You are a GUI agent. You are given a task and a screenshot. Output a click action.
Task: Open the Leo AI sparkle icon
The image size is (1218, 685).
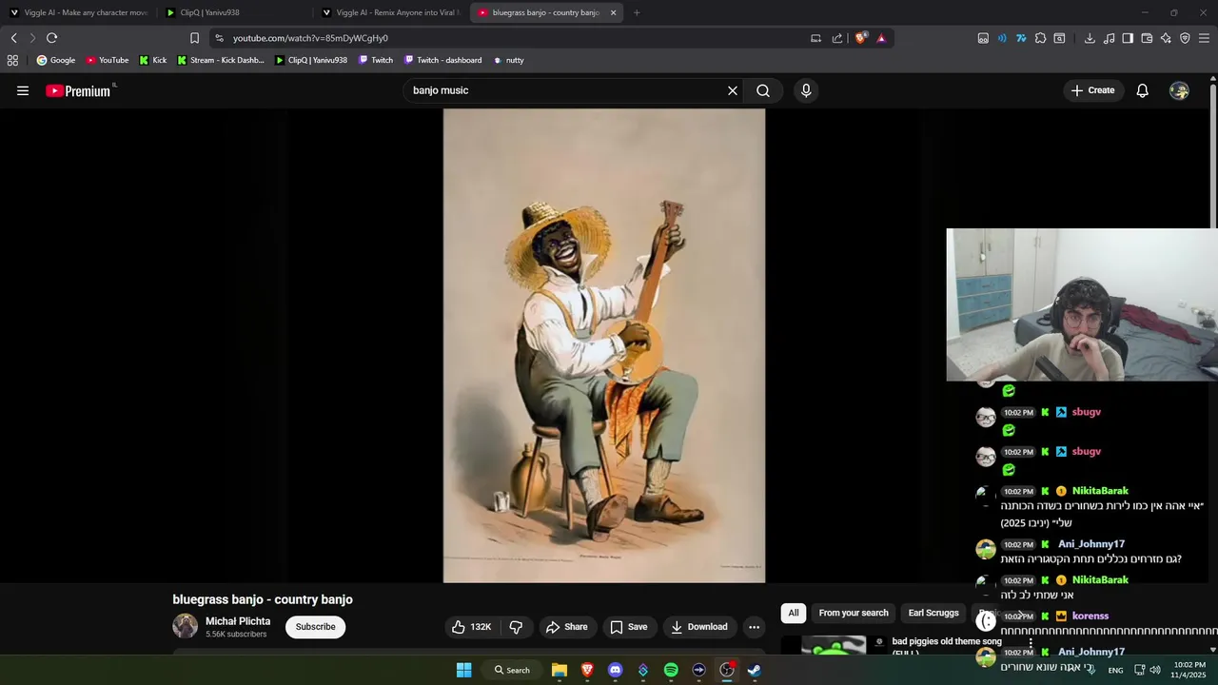[1166, 38]
